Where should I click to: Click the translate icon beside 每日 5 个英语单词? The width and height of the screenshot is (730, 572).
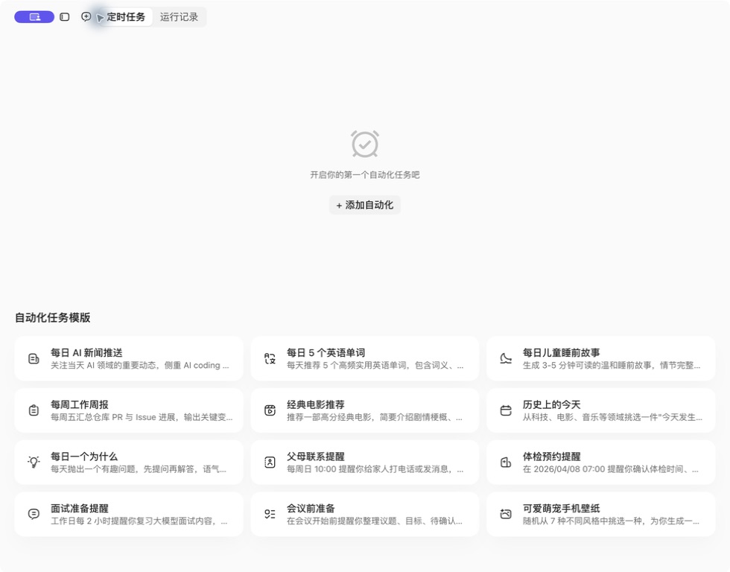point(270,358)
